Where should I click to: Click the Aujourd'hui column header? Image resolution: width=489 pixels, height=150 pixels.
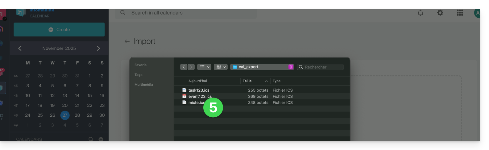197,81
